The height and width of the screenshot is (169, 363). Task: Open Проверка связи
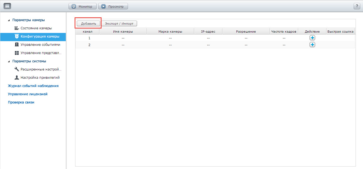click(x=21, y=102)
